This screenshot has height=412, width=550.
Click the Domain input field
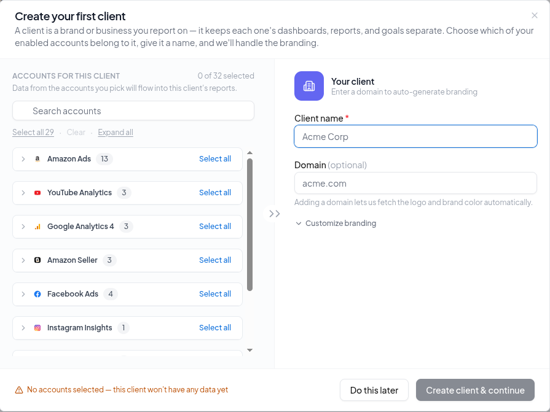point(415,183)
